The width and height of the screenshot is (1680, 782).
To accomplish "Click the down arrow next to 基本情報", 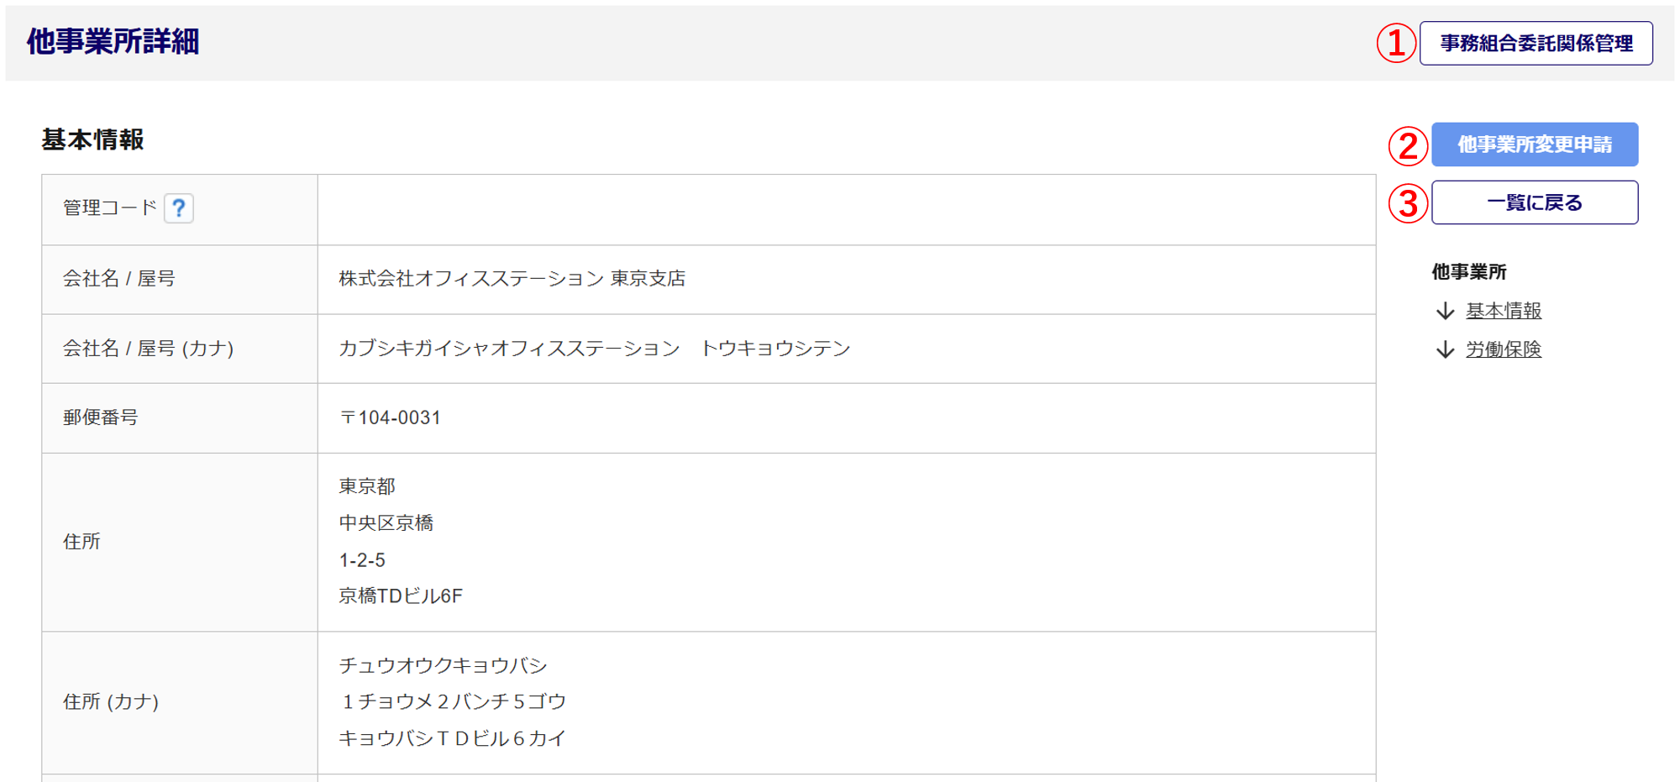I will [1445, 312].
